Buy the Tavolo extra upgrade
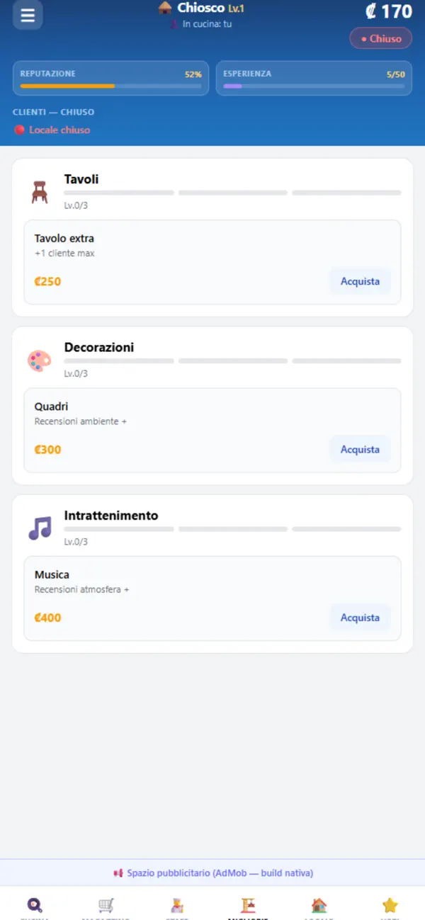The image size is (425, 920). click(360, 281)
